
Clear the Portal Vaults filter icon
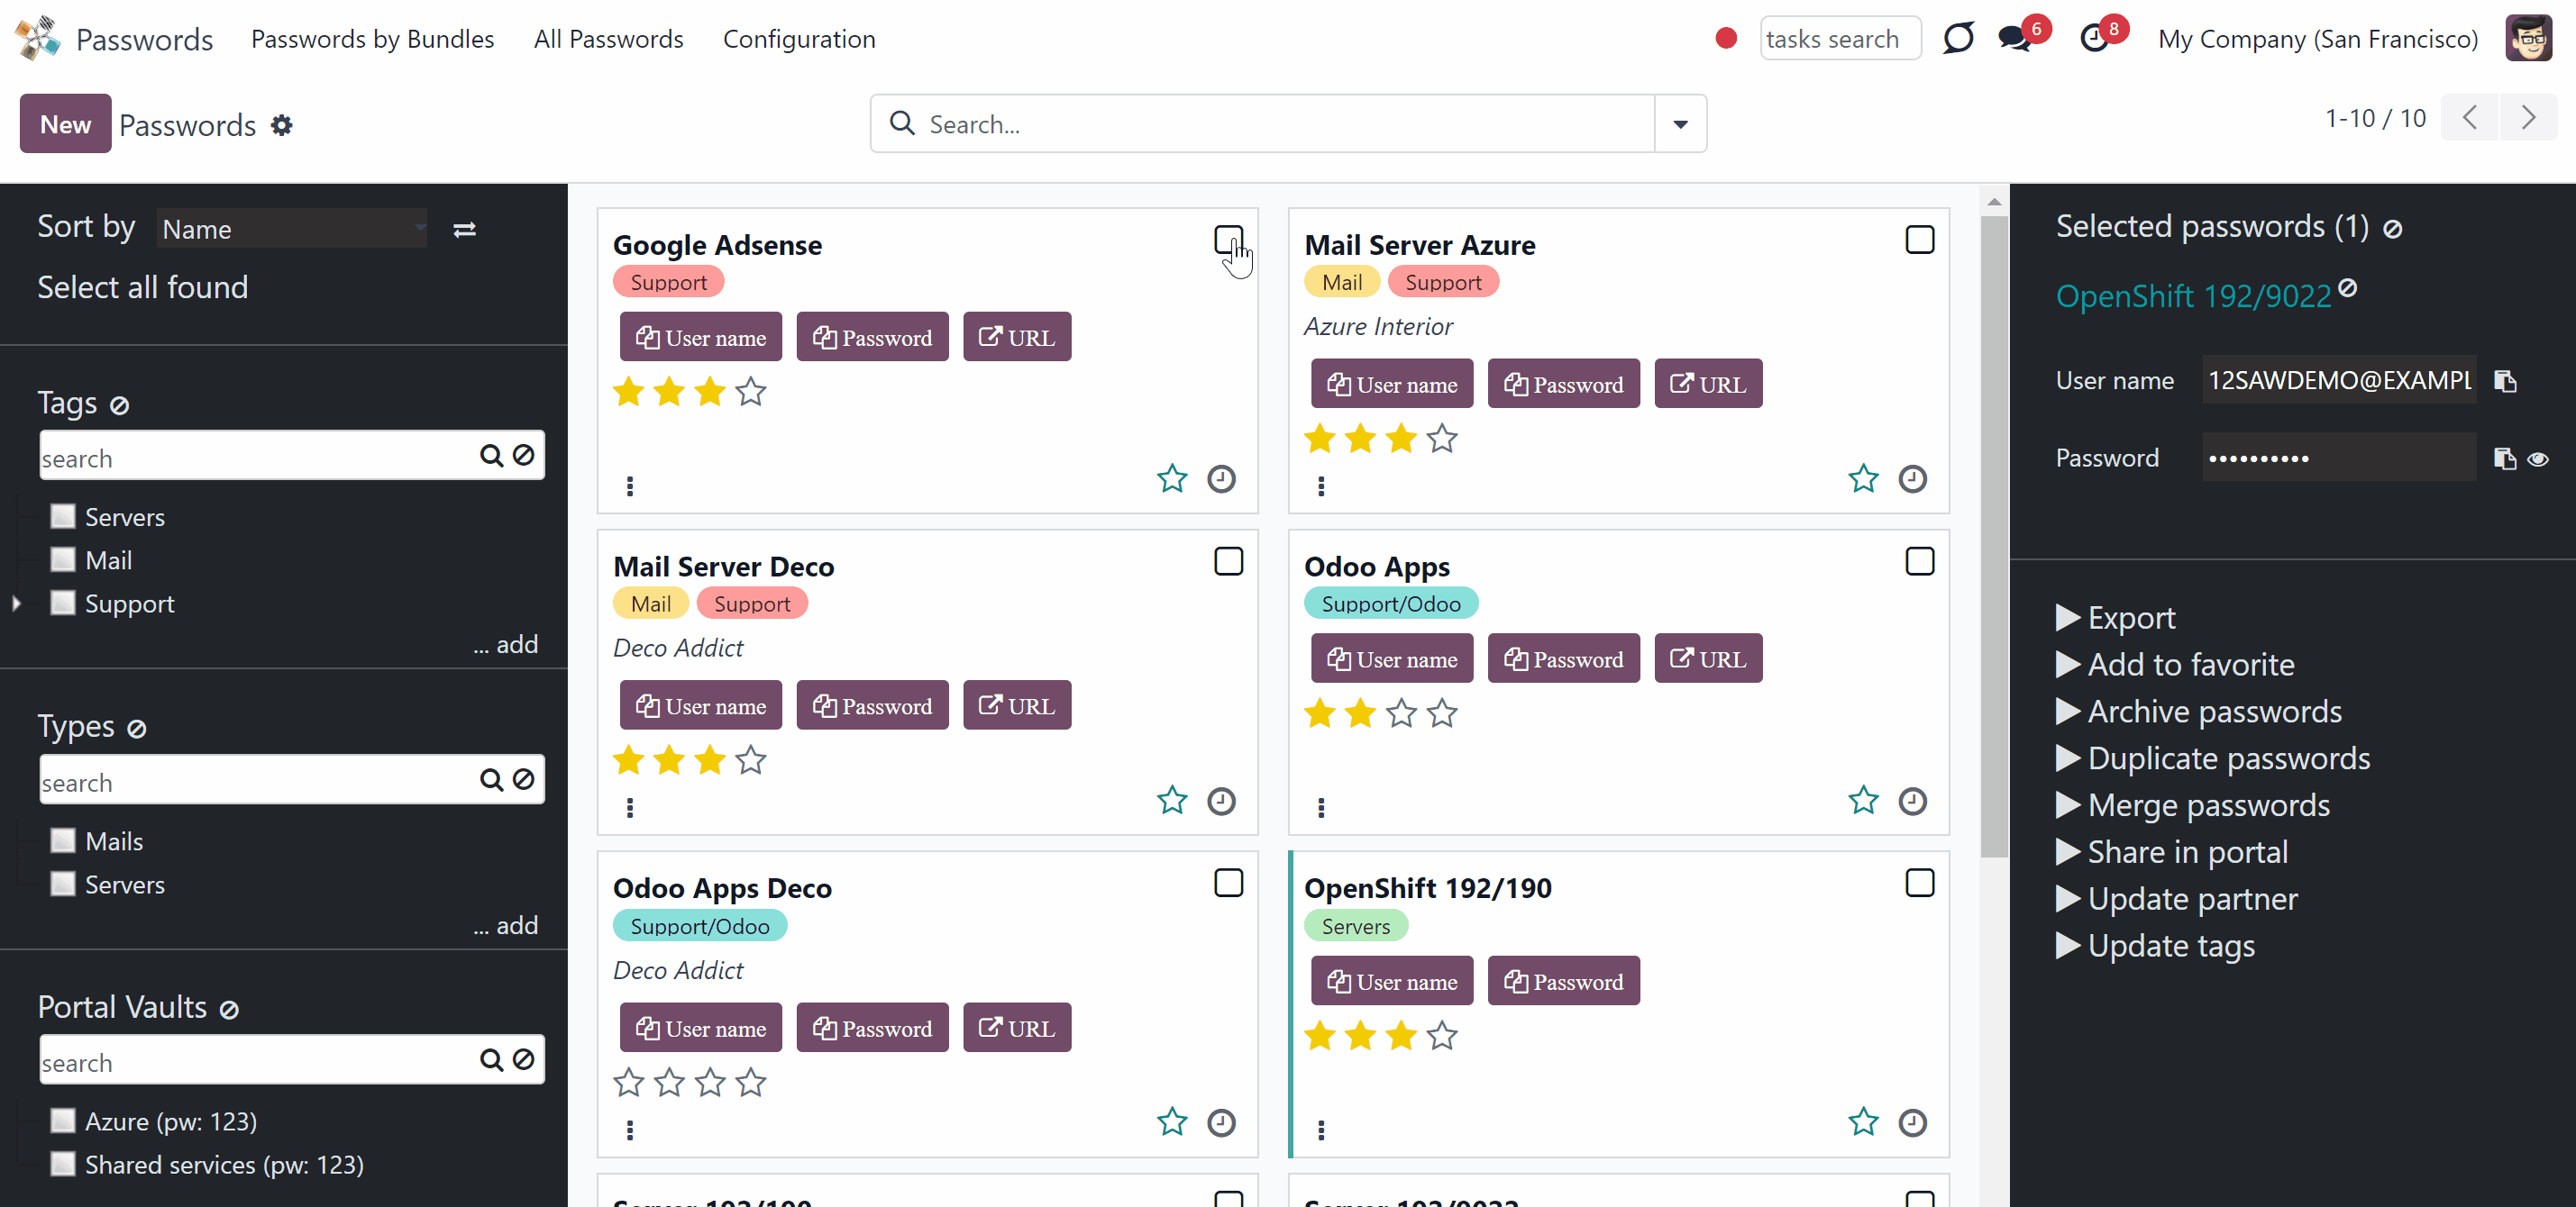pos(229,1009)
